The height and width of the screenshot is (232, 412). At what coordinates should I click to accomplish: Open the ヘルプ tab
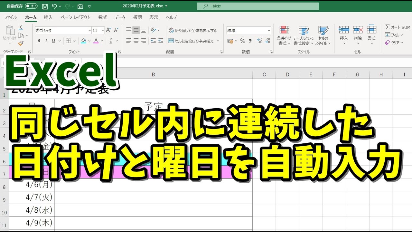[171, 17]
